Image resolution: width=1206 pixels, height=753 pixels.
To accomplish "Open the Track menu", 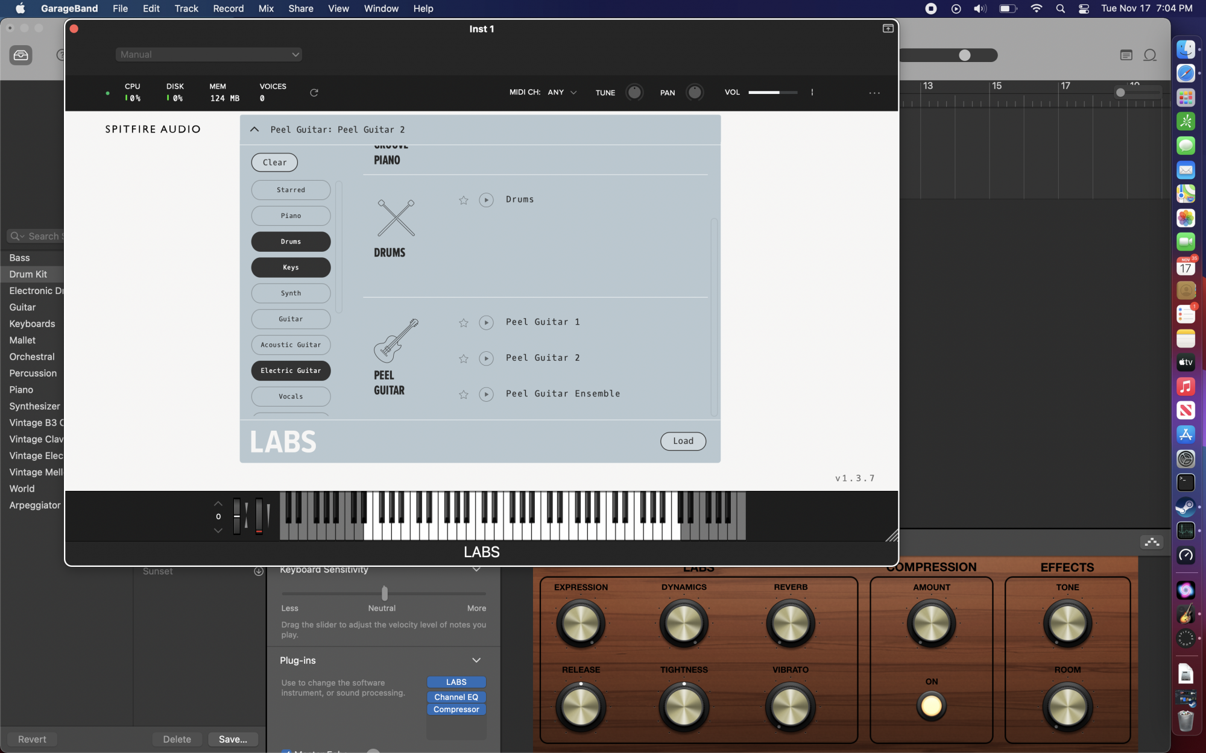I will 186,8.
